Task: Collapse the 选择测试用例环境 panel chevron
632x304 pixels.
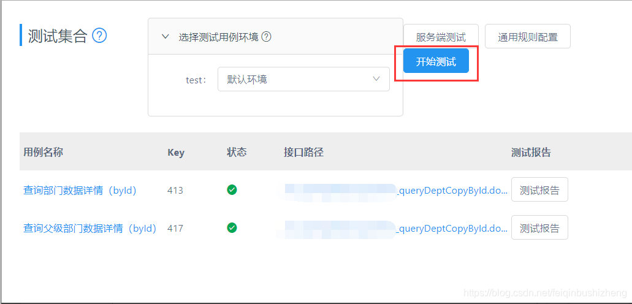Action: pyautogui.click(x=165, y=37)
